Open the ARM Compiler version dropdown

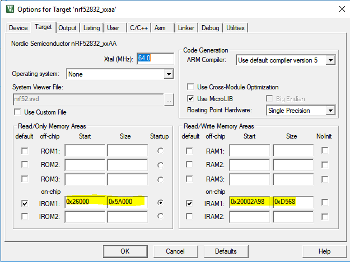coord(330,60)
